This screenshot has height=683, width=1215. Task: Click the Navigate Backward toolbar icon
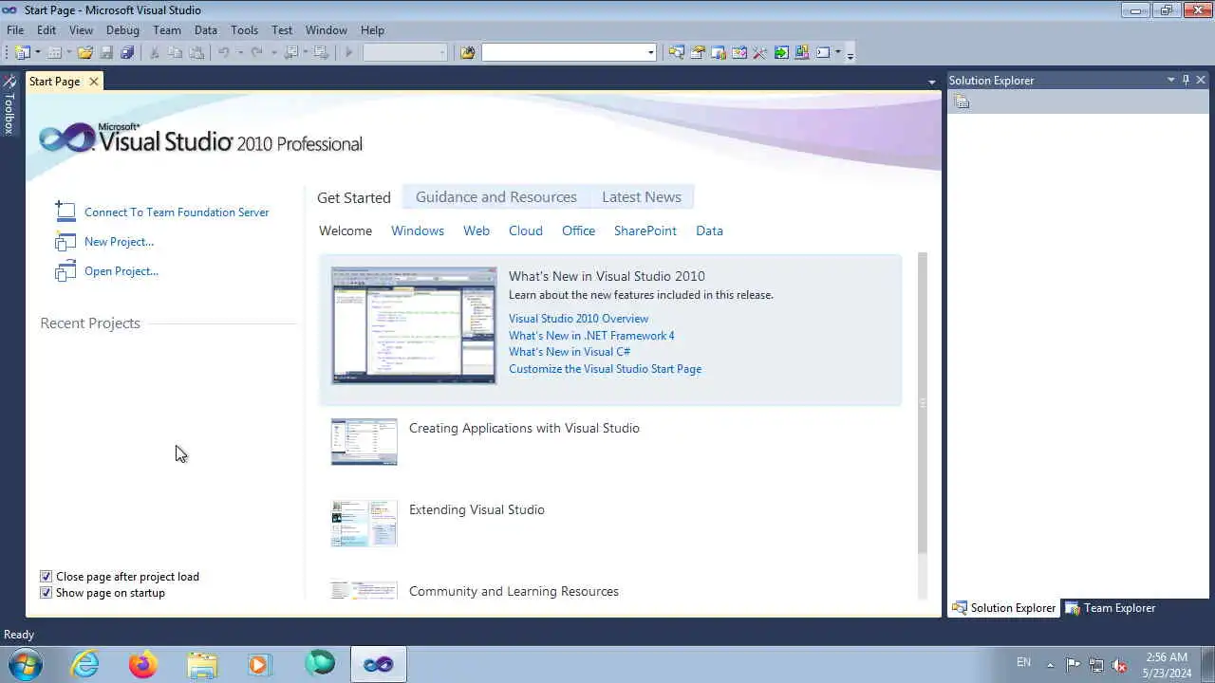pyautogui.click(x=290, y=53)
